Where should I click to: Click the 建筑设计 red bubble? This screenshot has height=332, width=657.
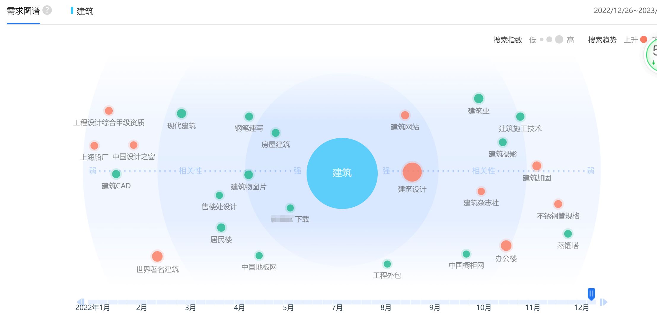click(412, 172)
